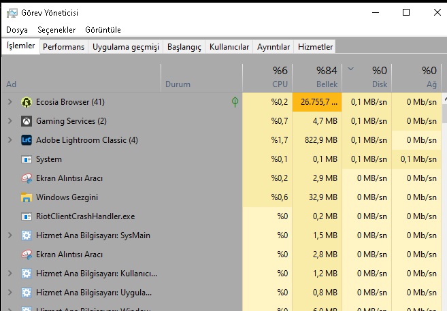447x311 pixels.
Task: Expand Adobe Lightroom Classic (4) group
Action: 10,140
